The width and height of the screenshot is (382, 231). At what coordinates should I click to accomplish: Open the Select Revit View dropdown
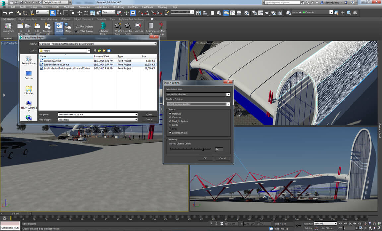[198, 94]
